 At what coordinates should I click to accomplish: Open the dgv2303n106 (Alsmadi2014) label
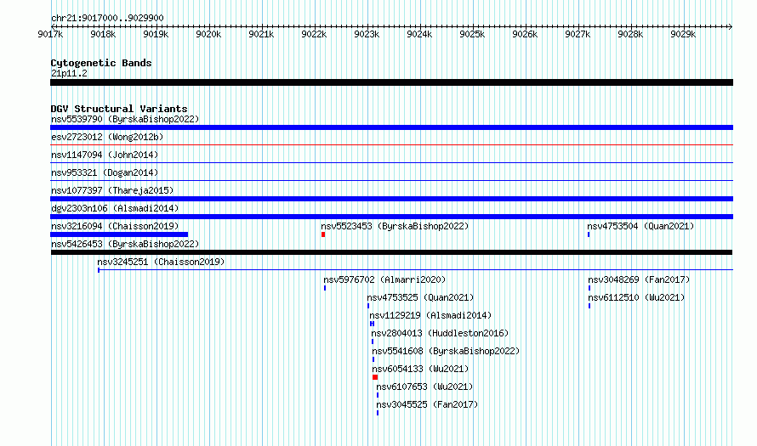pos(115,208)
